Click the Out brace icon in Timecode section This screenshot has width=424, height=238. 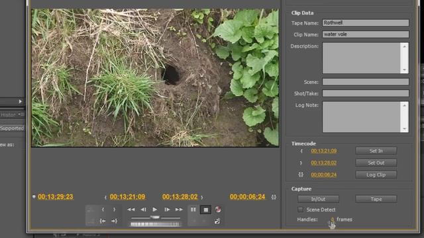(x=301, y=163)
